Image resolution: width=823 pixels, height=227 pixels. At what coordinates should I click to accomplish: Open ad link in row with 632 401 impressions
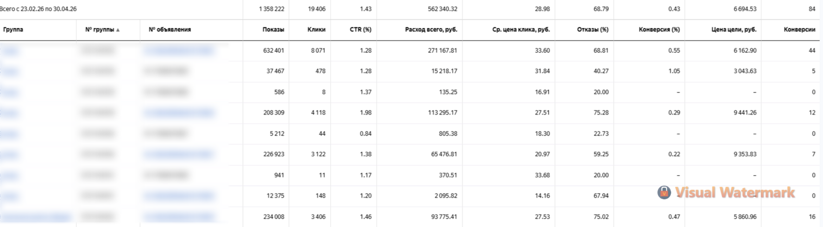pyautogui.click(x=178, y=50)
